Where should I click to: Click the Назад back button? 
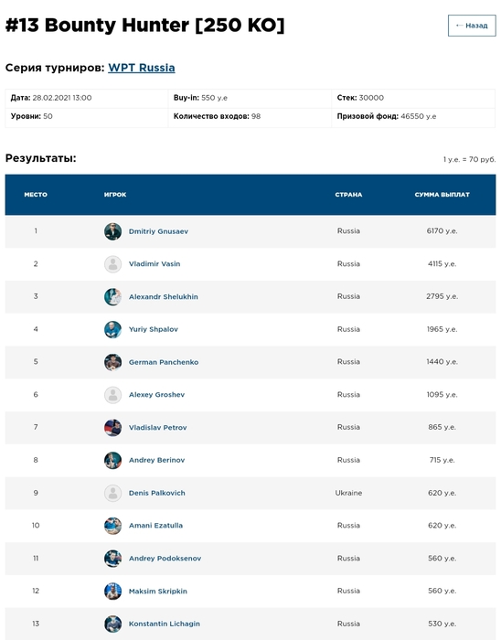[x=472, y=26]
